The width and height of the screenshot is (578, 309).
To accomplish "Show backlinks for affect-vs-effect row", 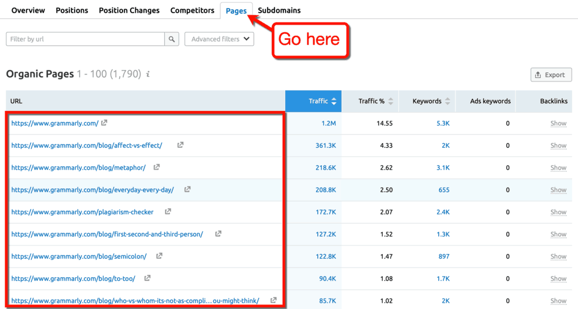I will point(558,146).
